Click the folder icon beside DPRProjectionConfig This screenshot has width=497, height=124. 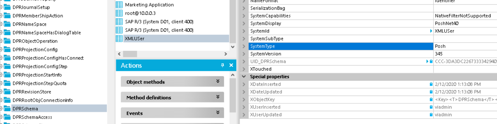tap(7, 49)
